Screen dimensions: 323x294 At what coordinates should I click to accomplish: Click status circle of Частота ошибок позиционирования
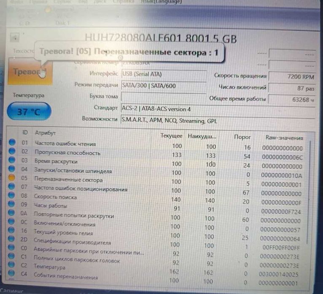pos(11,186)
